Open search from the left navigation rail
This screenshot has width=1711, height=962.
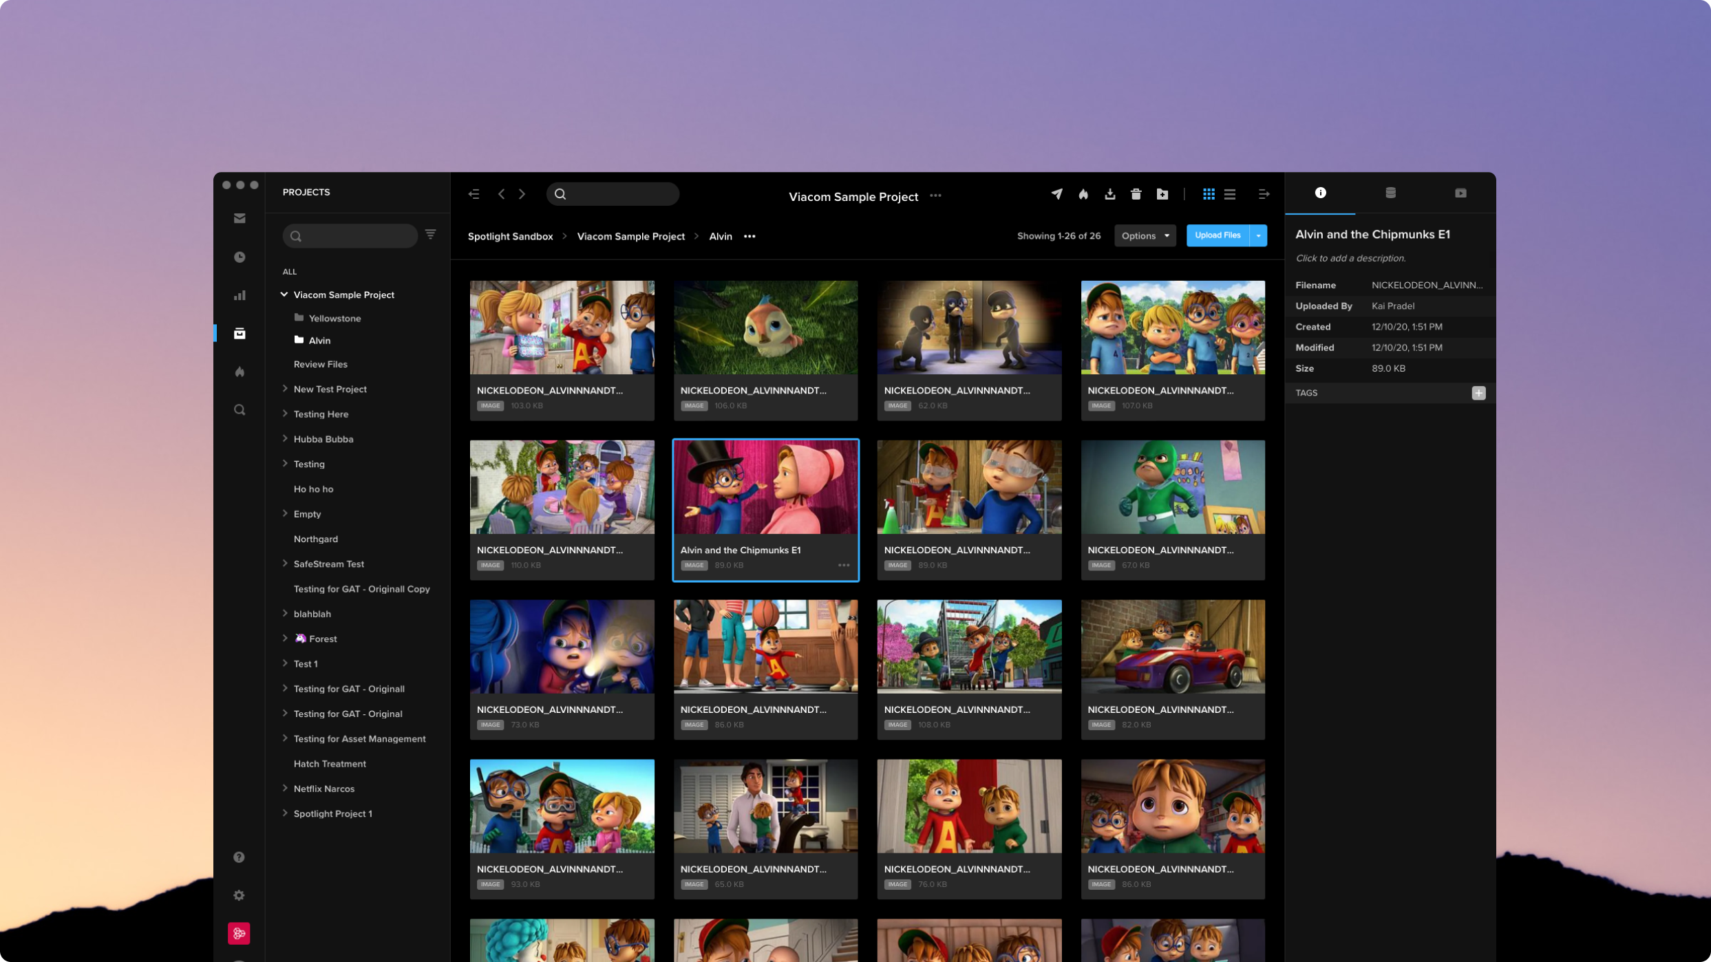click(240, 409)
